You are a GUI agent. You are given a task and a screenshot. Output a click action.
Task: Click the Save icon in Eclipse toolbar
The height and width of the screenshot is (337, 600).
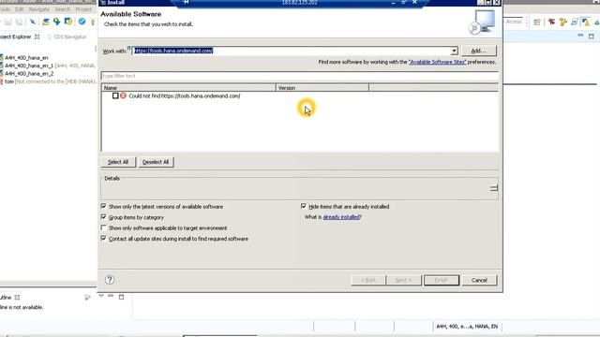tap(8, 22)
